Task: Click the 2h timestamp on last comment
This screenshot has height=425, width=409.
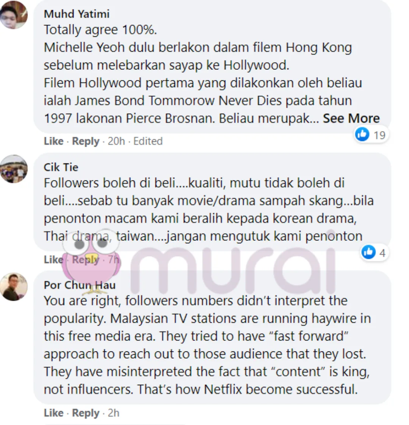Action: 113,413
